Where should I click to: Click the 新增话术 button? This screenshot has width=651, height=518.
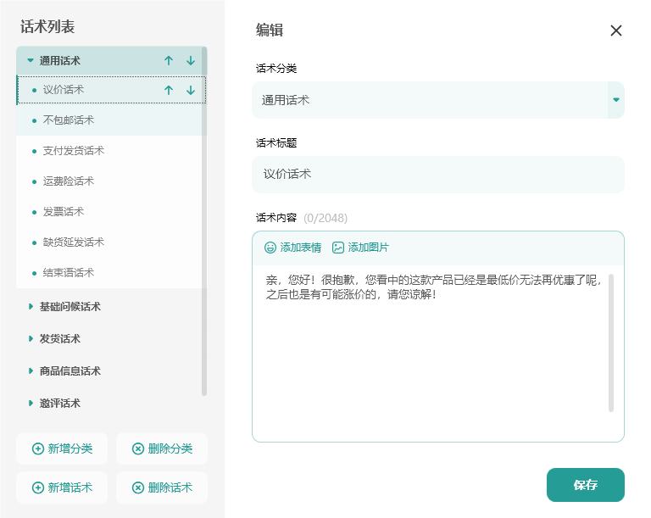point(62,487)
